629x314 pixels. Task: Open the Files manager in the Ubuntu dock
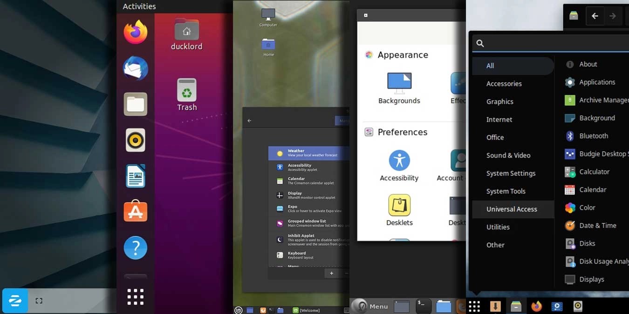[136, 104]
